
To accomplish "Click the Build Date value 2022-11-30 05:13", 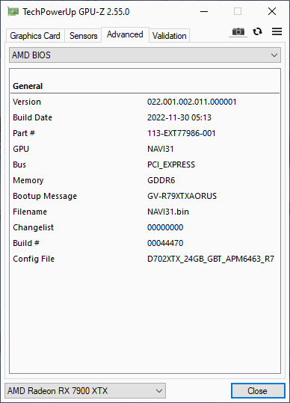I will pos(179,117).
